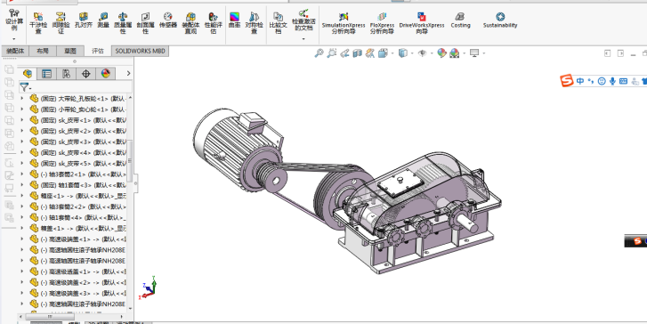Open 检查激活的文档 dropdown arrow

pos(303,39)
